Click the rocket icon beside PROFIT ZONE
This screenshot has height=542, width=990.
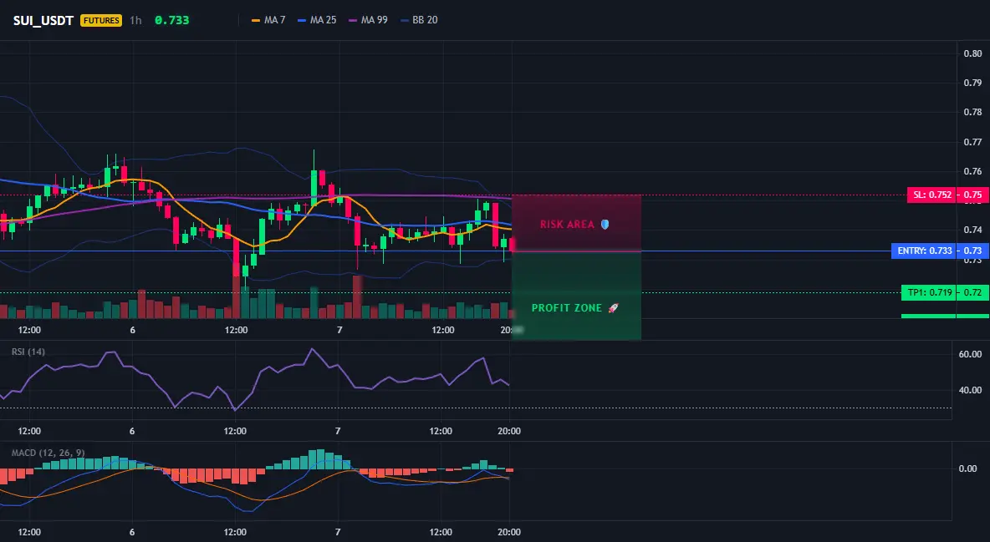point(613,308)
